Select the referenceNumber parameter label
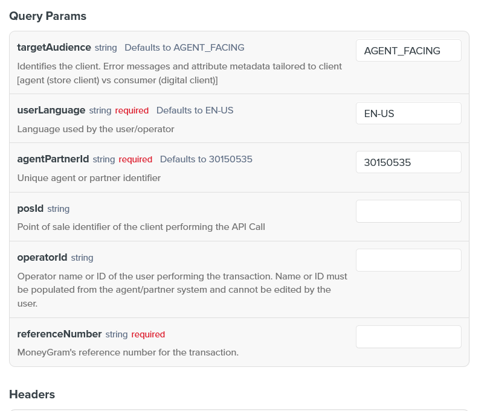The width and height of the screenshot is (493, 411). click(59, 334)
